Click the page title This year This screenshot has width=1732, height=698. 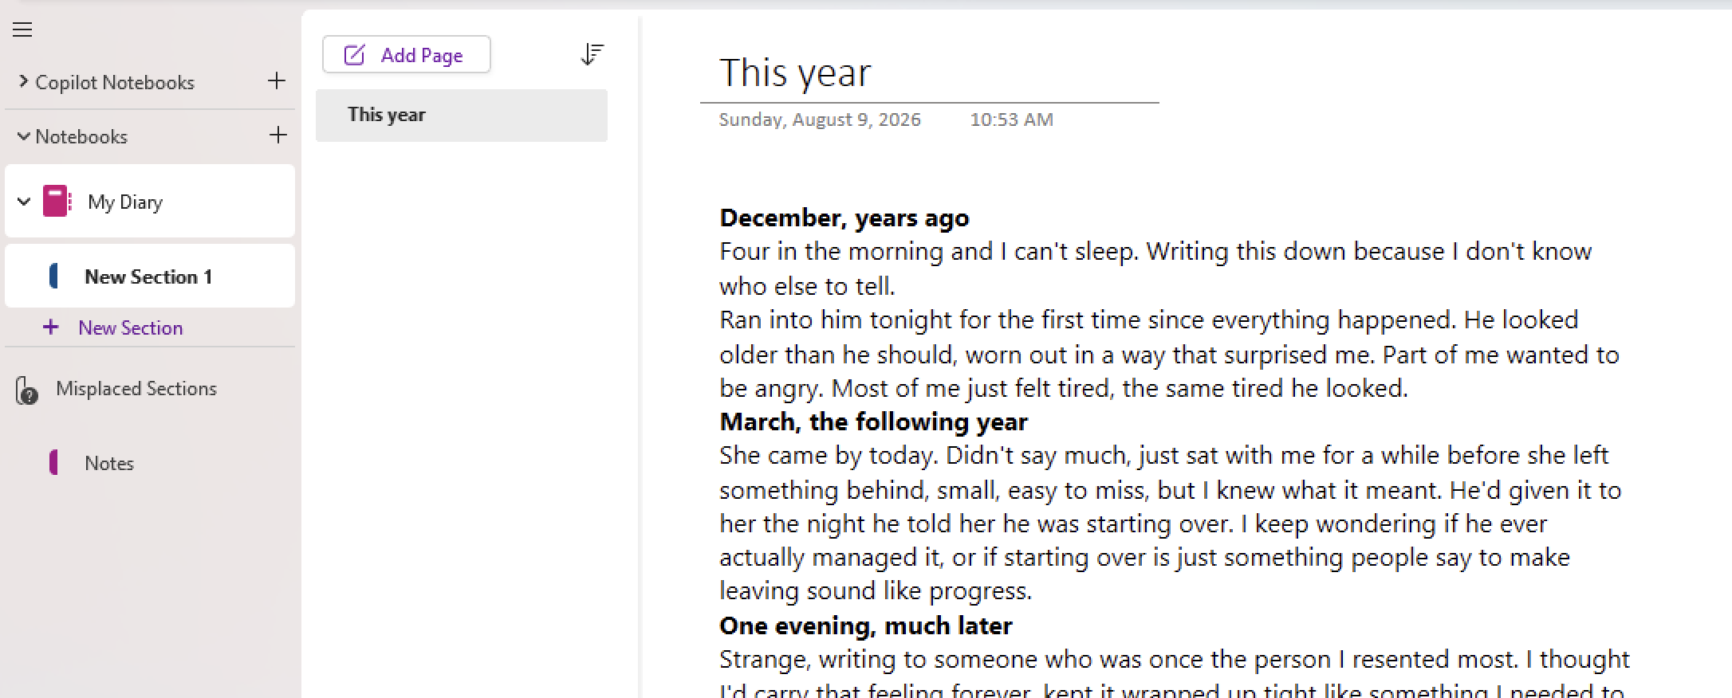[x=795, y=73]
